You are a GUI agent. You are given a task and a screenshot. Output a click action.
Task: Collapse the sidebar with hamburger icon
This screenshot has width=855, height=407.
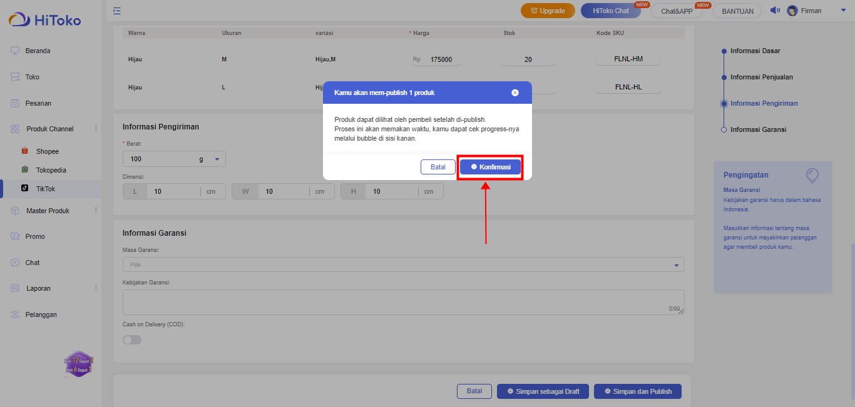coord(117,11)
